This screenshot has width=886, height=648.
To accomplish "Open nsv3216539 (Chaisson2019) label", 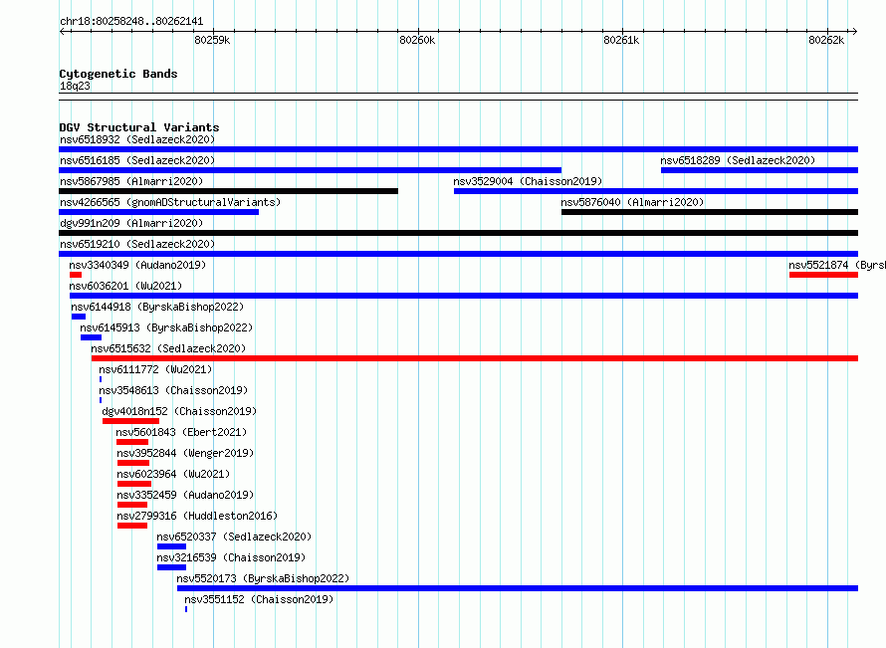I will pos(231,557).
